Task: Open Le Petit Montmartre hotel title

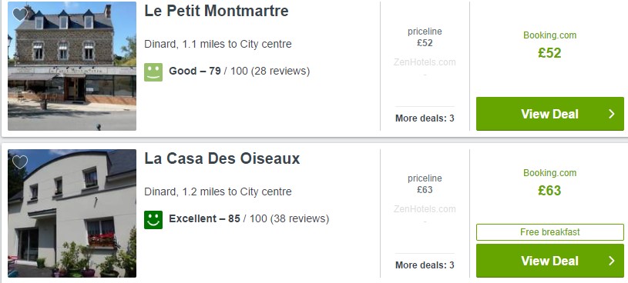Action: coord(217,11)
